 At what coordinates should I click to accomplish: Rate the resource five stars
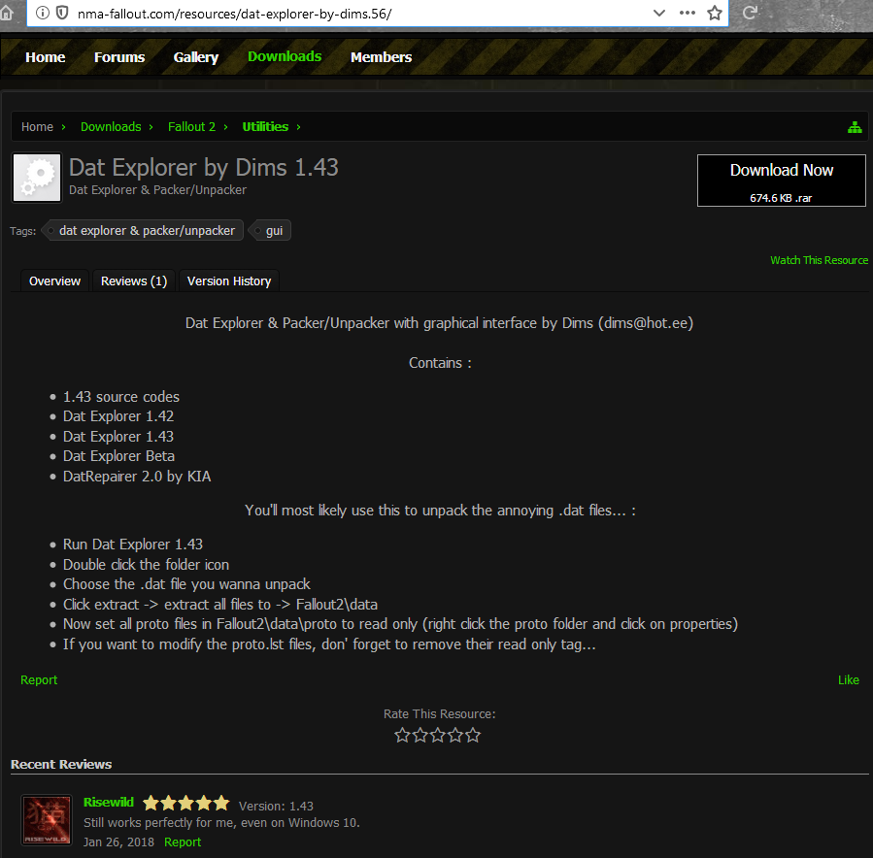point(473,736)
